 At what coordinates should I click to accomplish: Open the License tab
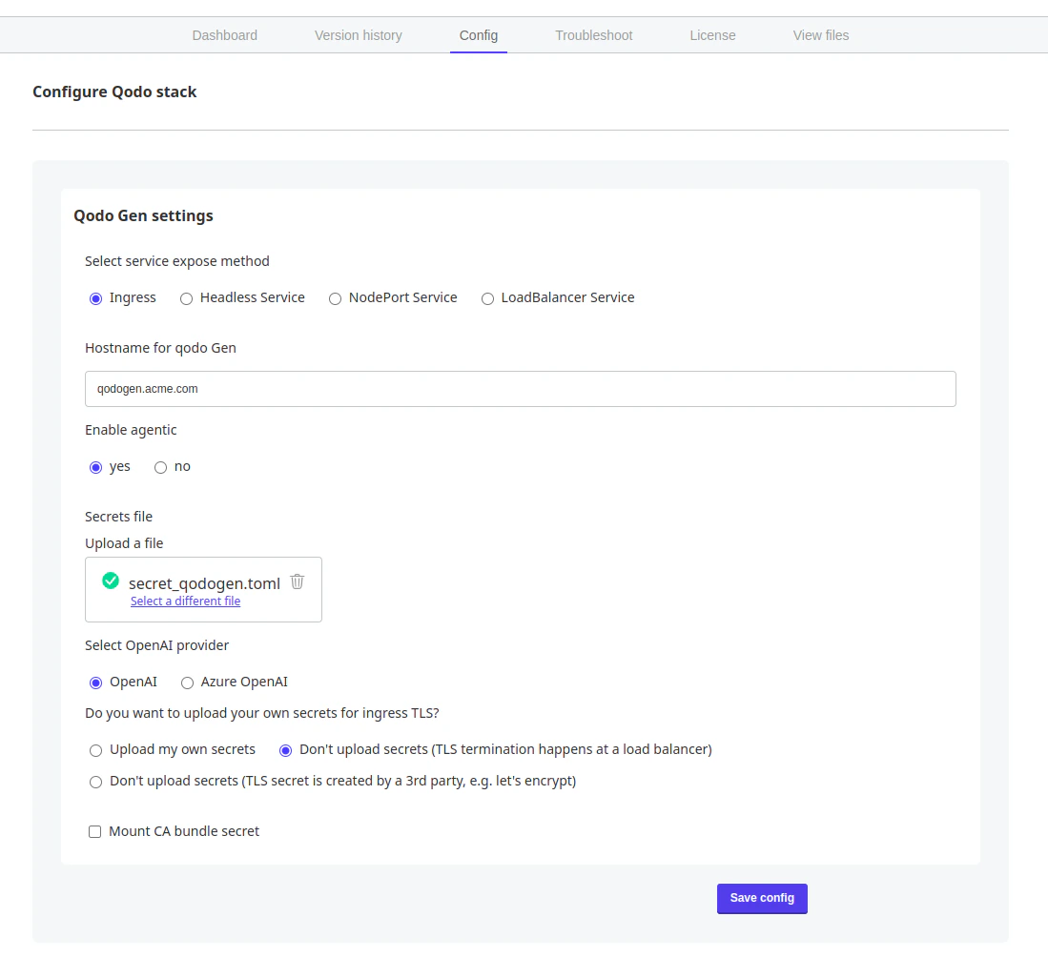pos(712,35)
